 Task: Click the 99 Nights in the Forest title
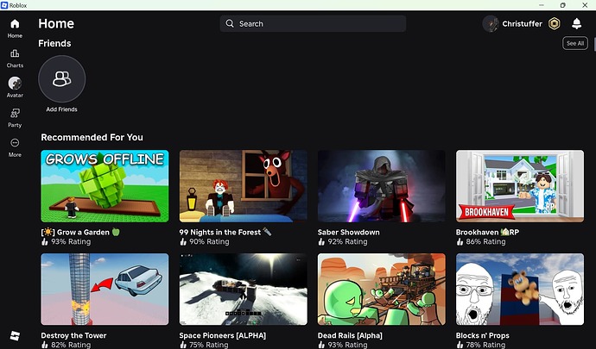225,232
